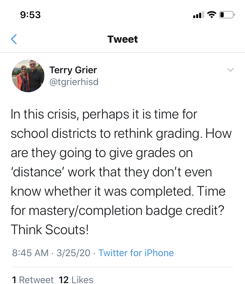245x284 pixels.
Task: Open Terry Grier's profile picture
Action: click(28, 76)
